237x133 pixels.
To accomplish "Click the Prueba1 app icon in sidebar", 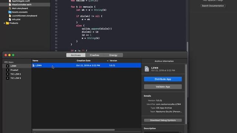I will pos(7,70).
